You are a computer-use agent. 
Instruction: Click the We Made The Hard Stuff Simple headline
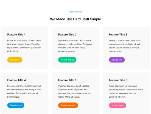(75, 19)
